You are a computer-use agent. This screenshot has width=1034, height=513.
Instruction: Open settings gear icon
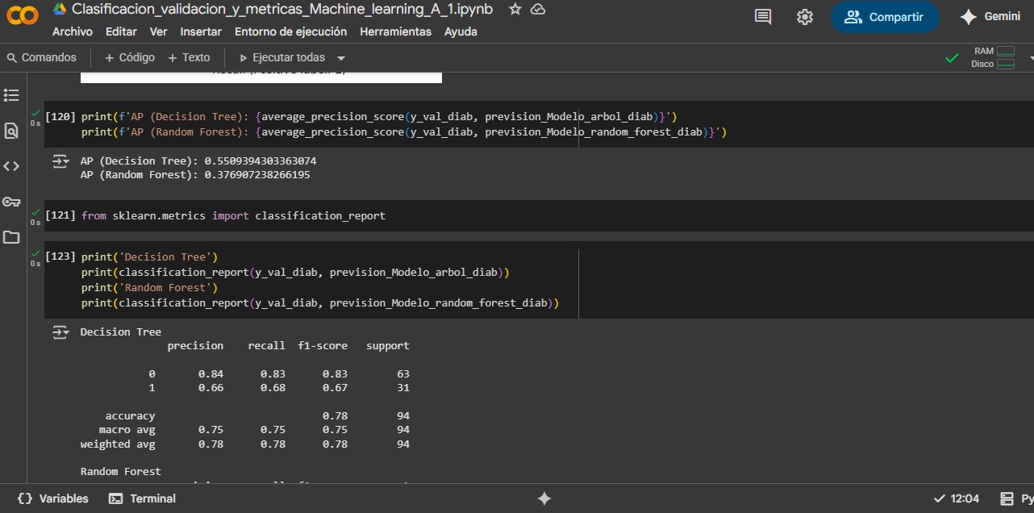[x=805, y=17]
